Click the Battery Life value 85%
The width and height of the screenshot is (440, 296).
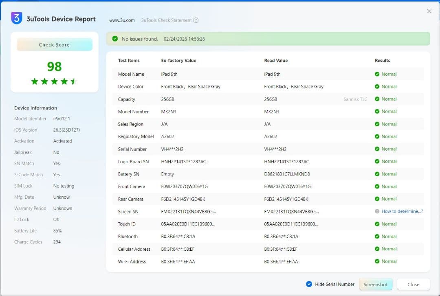click(57, 230)
